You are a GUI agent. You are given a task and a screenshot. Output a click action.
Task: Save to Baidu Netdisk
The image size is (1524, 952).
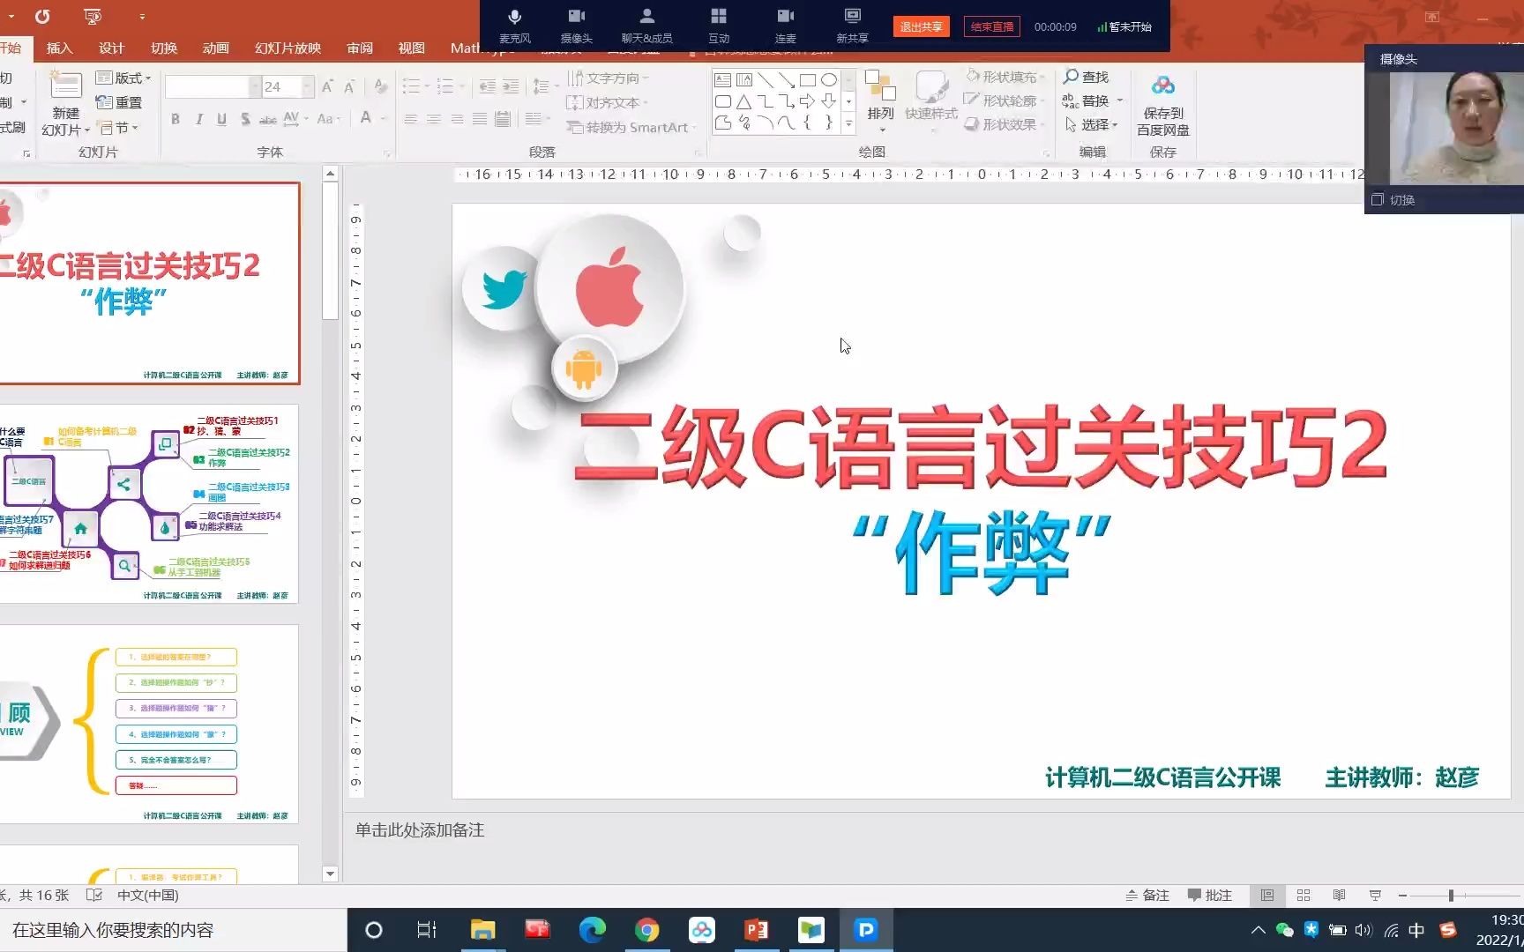click(1162, 105)
